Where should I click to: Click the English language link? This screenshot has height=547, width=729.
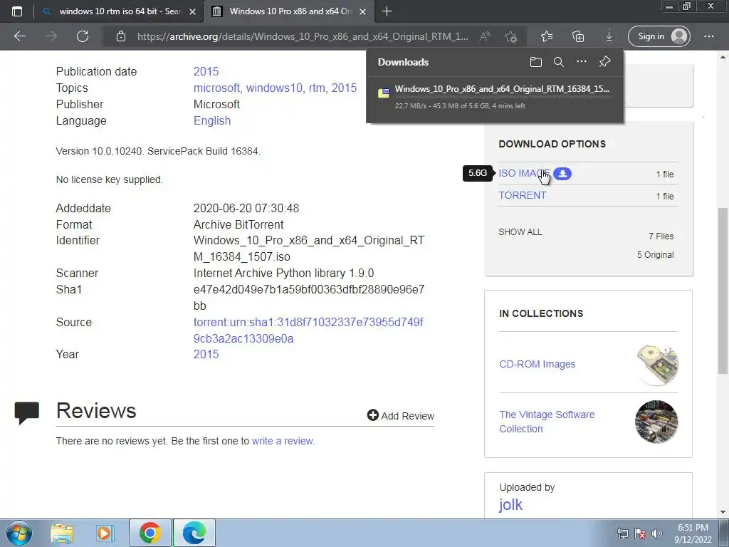[212, 120]
